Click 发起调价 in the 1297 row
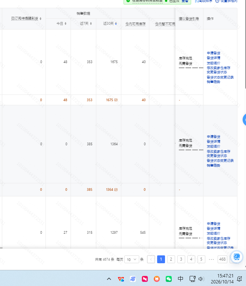 click(x=214, y=233)
